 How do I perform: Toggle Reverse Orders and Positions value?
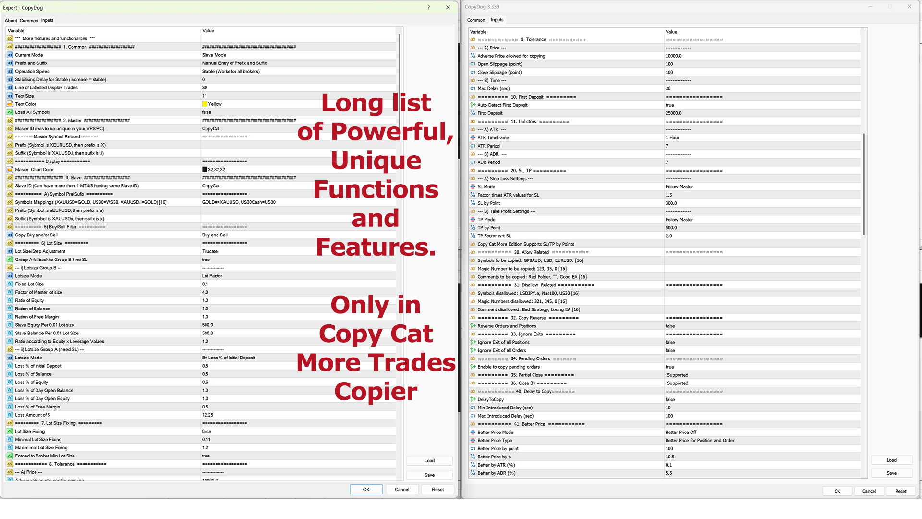[670, 326]
